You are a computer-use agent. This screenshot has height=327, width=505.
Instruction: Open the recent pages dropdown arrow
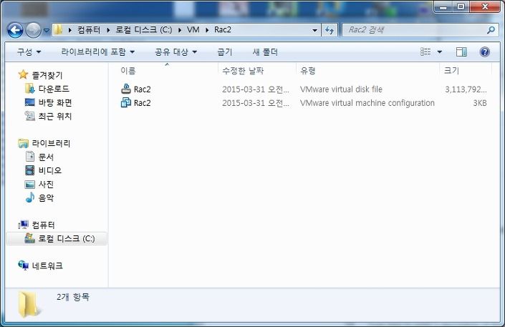[x=47, y=31]
